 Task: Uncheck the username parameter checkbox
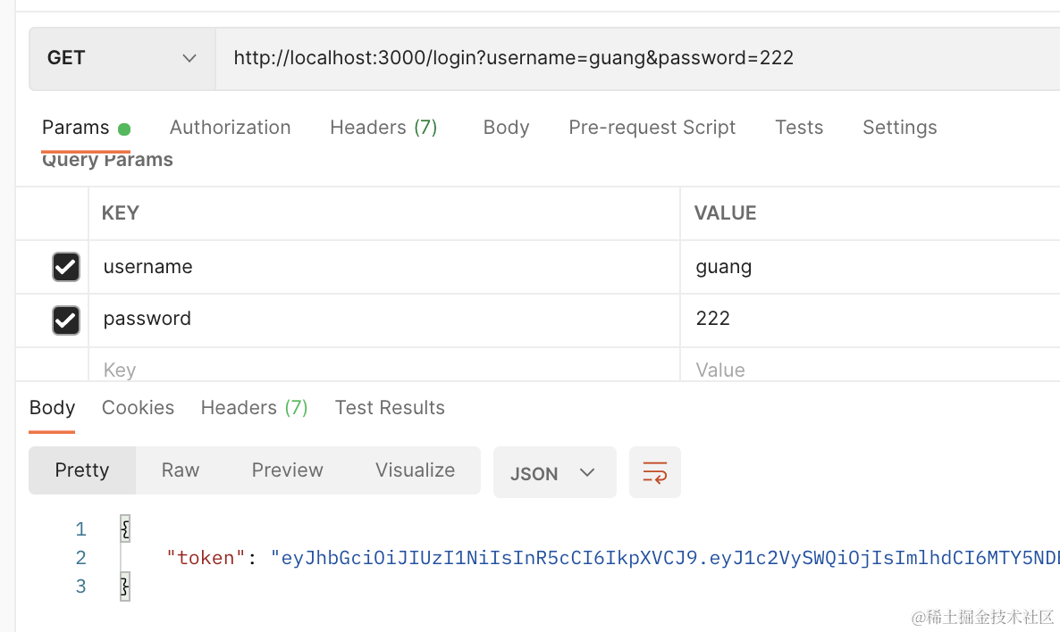point(66,267)
